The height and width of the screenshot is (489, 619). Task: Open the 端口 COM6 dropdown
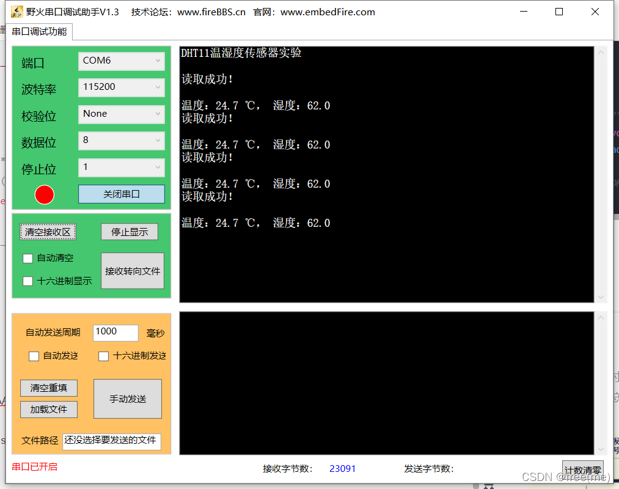pos(122,61)
